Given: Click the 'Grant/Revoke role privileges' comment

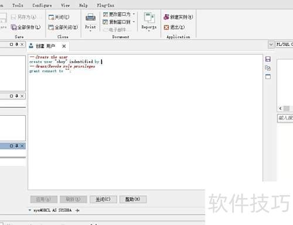Looking at the screenshot, I should pyautogui.click(x=62, y=66).
